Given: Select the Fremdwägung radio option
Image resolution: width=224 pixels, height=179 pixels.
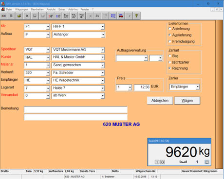Looking at the screenshot, I should click(170, 41).
